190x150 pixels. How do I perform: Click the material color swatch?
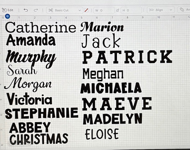click(x=86, y=10)
